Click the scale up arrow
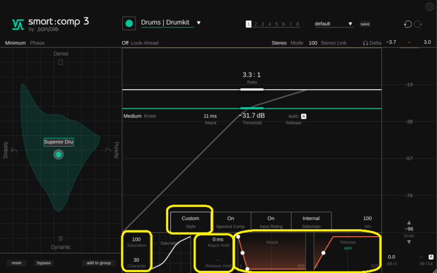This screenshot has height=273, width=437. (x=409, y=222)
